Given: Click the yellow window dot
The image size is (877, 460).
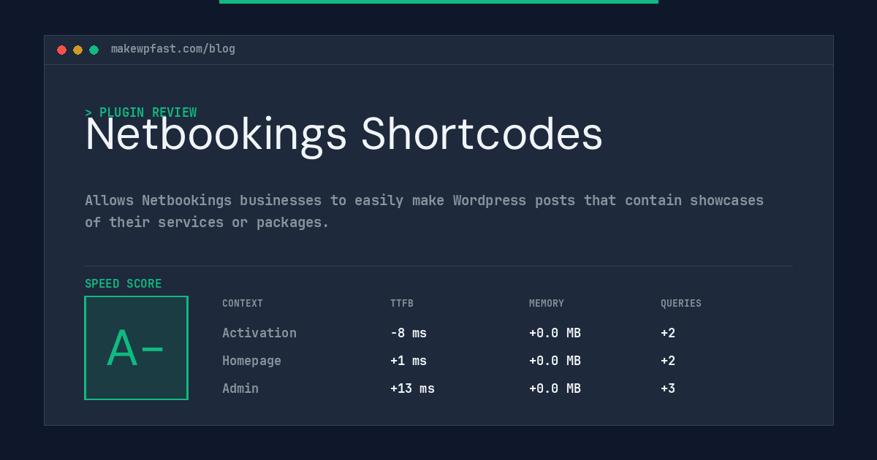Looking at the screenshot, I should (x=77, y=50).
